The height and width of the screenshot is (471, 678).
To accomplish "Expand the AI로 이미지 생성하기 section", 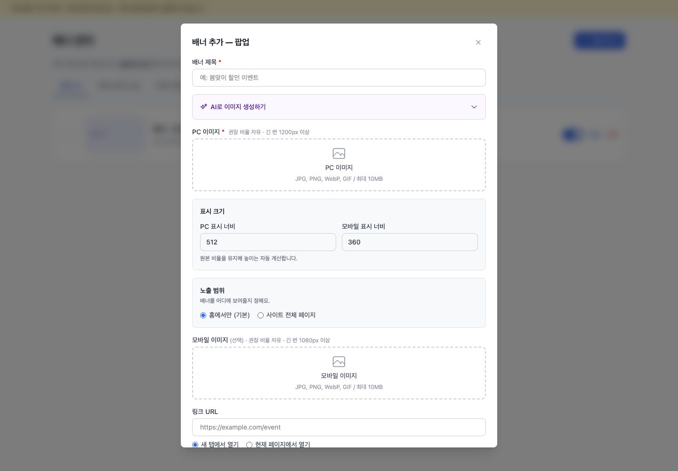I will point(339,107).
